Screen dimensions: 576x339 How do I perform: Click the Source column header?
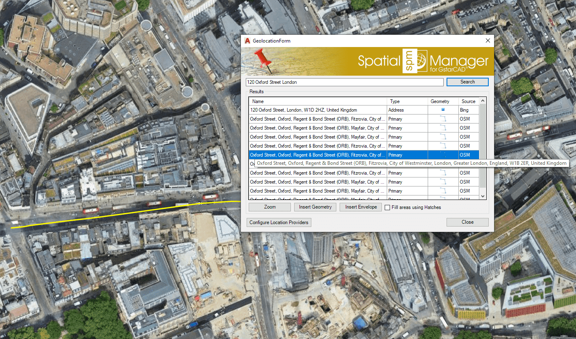(x=468, y=101)
